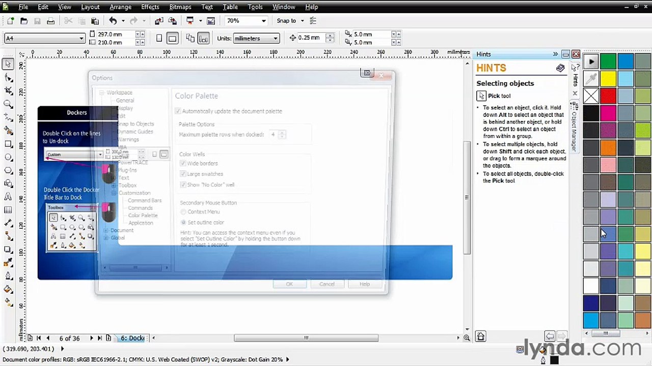Click the No Color well swatch
This screenshot has width=652, height=366.
(x=591, y=96)
